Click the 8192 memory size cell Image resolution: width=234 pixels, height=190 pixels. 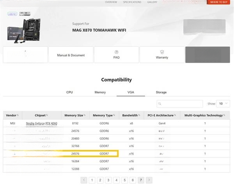tap(75, 123)
